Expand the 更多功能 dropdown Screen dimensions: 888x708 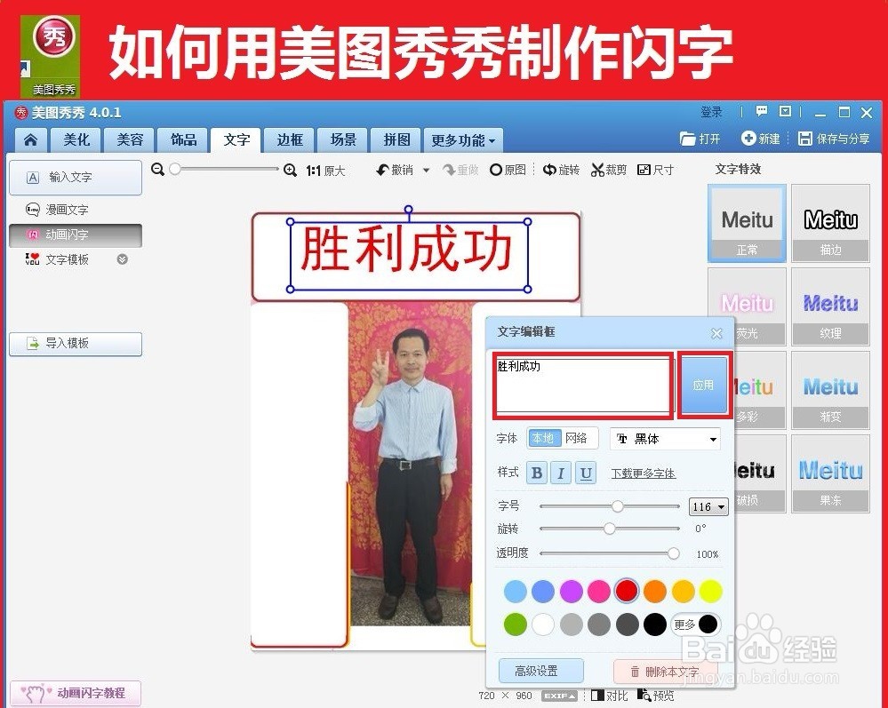click(x=463, y=139)
